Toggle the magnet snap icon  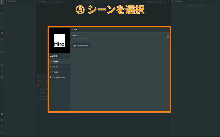click(2, 39)
